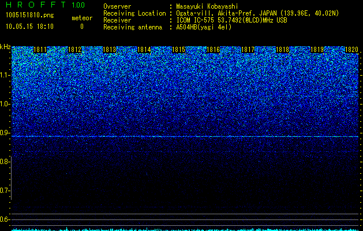Image resolution: width=363 pixels, height=231 pixels.
Task: Click the 0.8 frequency axis label
Action: coord(5,162)
